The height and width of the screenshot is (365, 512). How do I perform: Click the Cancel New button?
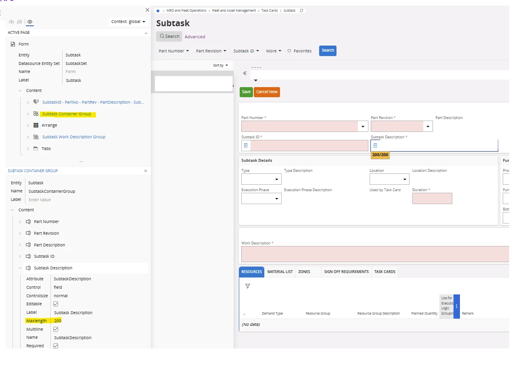(x=267, y=92)
